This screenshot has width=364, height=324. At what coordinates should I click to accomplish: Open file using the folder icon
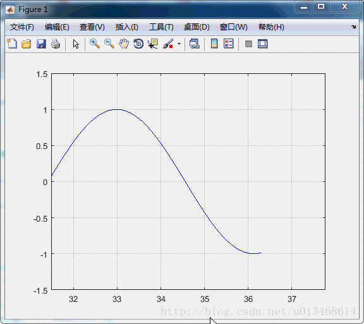pyautogui.click(x=27, y=44)
